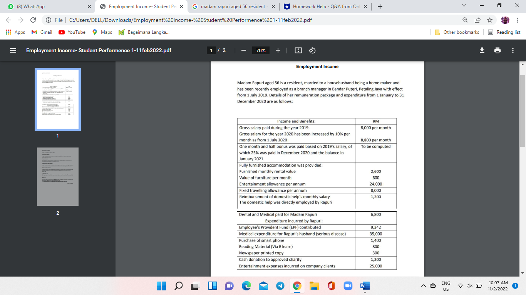The height and width of the screenshot is (295, 526).
Task: Download the Employment Income PDF
Action: tap(482, 50)
